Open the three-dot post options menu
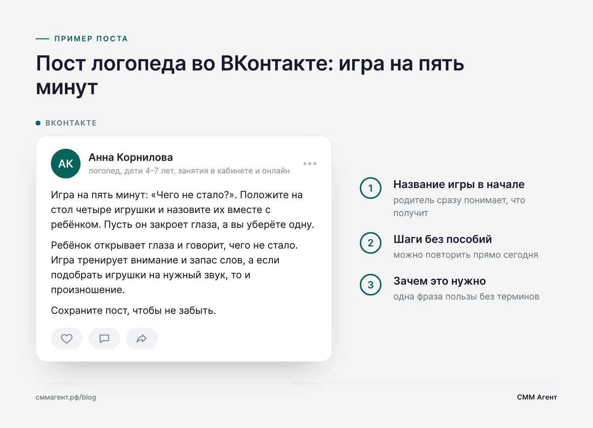The image size is (593, 428). pos(310,164)
